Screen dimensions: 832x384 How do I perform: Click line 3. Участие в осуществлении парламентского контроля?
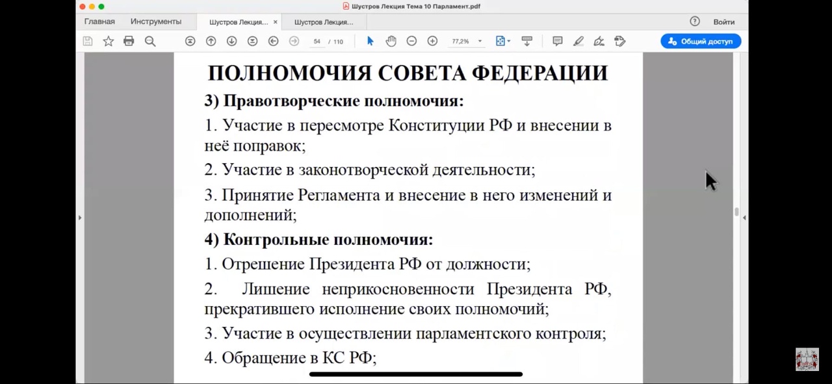(x=405, y=334)
